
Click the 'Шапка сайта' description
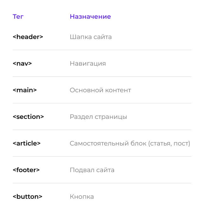point(91,37)
